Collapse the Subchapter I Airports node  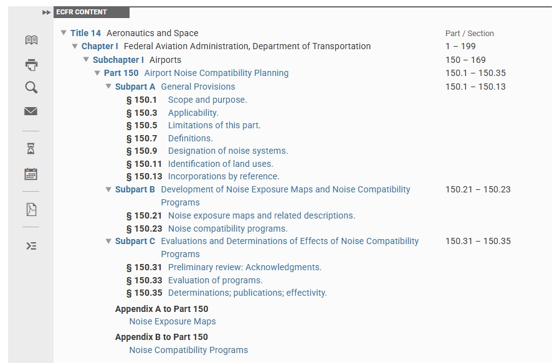pos(86,60)
